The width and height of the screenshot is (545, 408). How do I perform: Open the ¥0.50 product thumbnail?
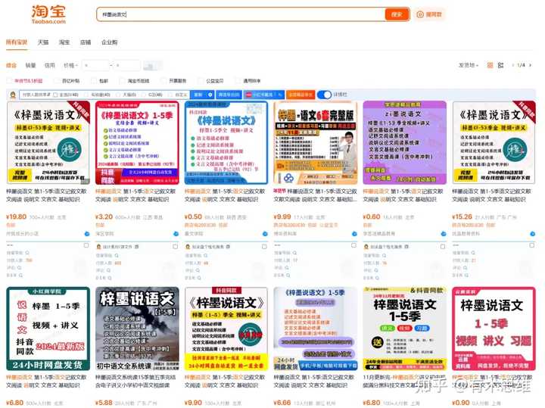pos(226,143)
